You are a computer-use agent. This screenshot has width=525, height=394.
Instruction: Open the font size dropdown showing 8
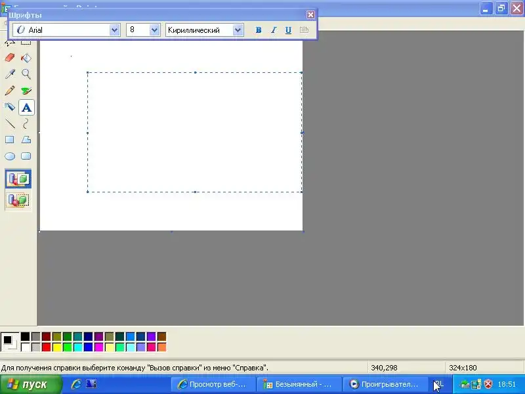tap(154, 30)
